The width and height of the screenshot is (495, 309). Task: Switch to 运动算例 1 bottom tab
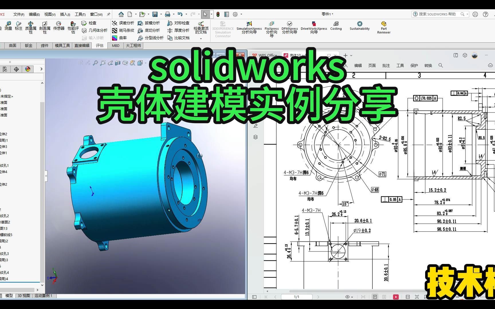point(43,296)
